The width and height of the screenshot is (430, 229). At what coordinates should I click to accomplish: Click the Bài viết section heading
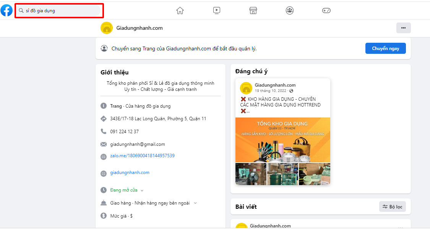click(x=246, y=206)
